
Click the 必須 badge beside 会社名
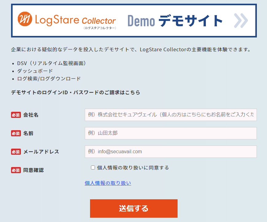[x=16, y=115]
